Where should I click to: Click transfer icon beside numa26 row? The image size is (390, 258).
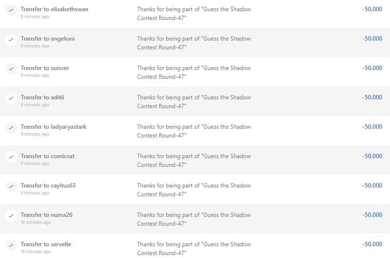coord(11,216)
